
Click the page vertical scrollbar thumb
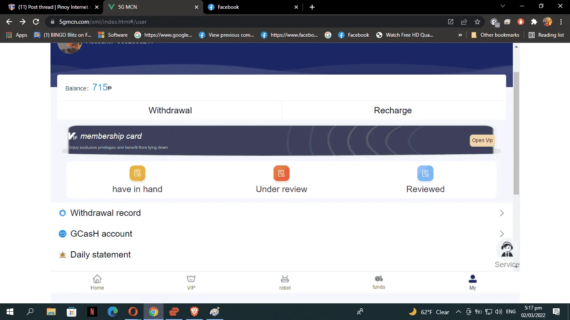[x=516, y=133]
